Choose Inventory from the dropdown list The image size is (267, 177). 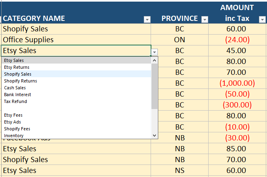[76, 136]
